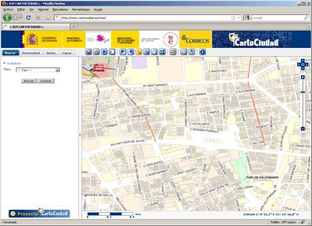312x226 pixels.
Task: Go to the Firefox home page icon
Action: [x=48, y=18]
